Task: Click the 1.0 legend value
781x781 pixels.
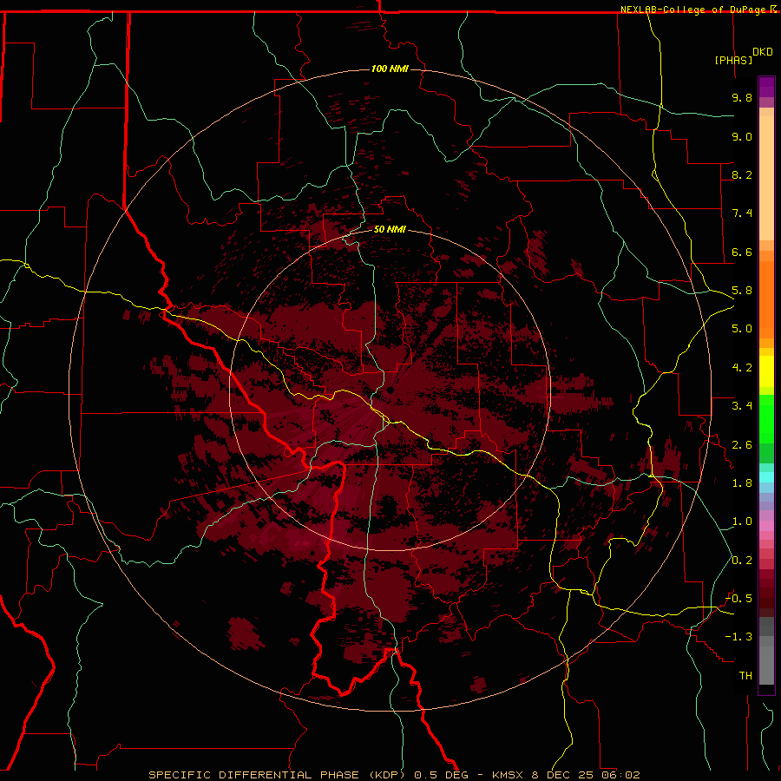Action: [742, 522]
